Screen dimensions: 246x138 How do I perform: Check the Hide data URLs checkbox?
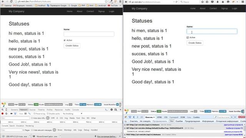point(32,118)
